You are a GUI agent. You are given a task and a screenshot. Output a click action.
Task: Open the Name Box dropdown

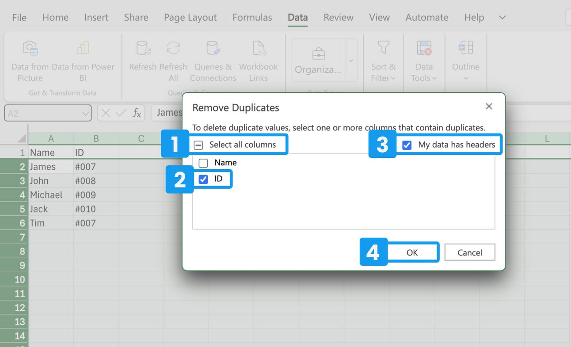click(x=85, y=113)
